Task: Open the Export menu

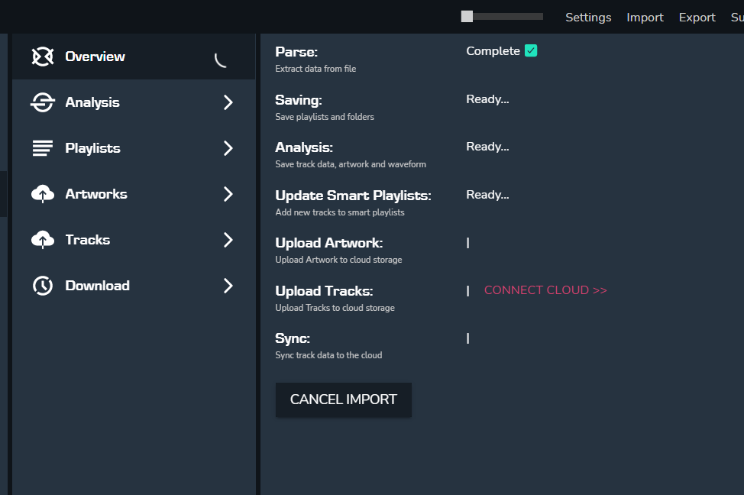Action: (x=697, y=18)
